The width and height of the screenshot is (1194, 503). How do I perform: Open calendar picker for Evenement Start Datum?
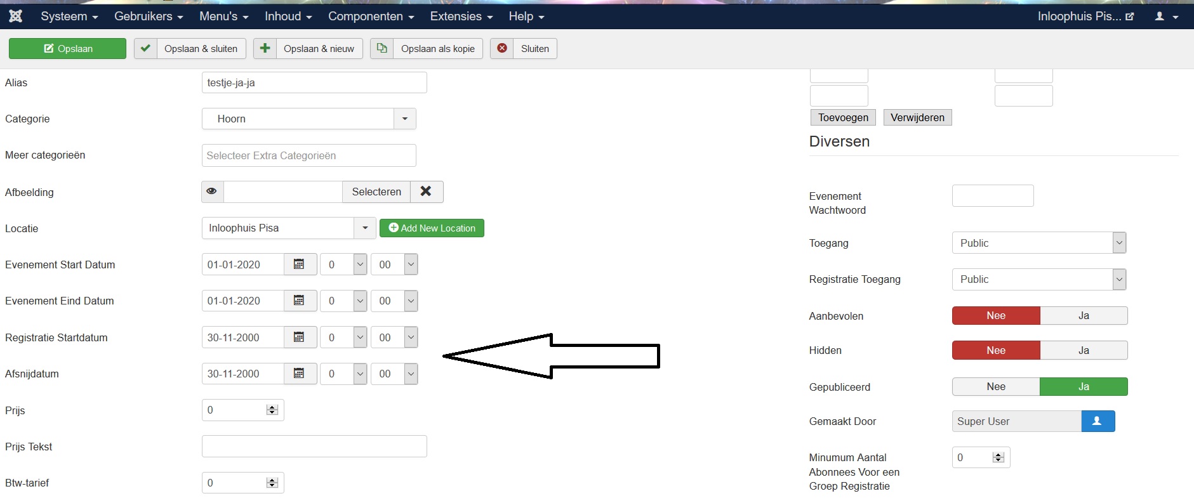click(x=300, y=265)
